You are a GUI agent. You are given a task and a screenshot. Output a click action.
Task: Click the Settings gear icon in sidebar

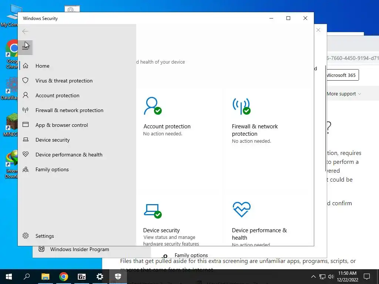(26, 236)
